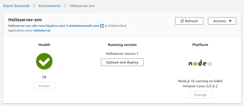The image size is (244, 106).
Task: Open the HelloServer application name link
Action: [42, 30]
